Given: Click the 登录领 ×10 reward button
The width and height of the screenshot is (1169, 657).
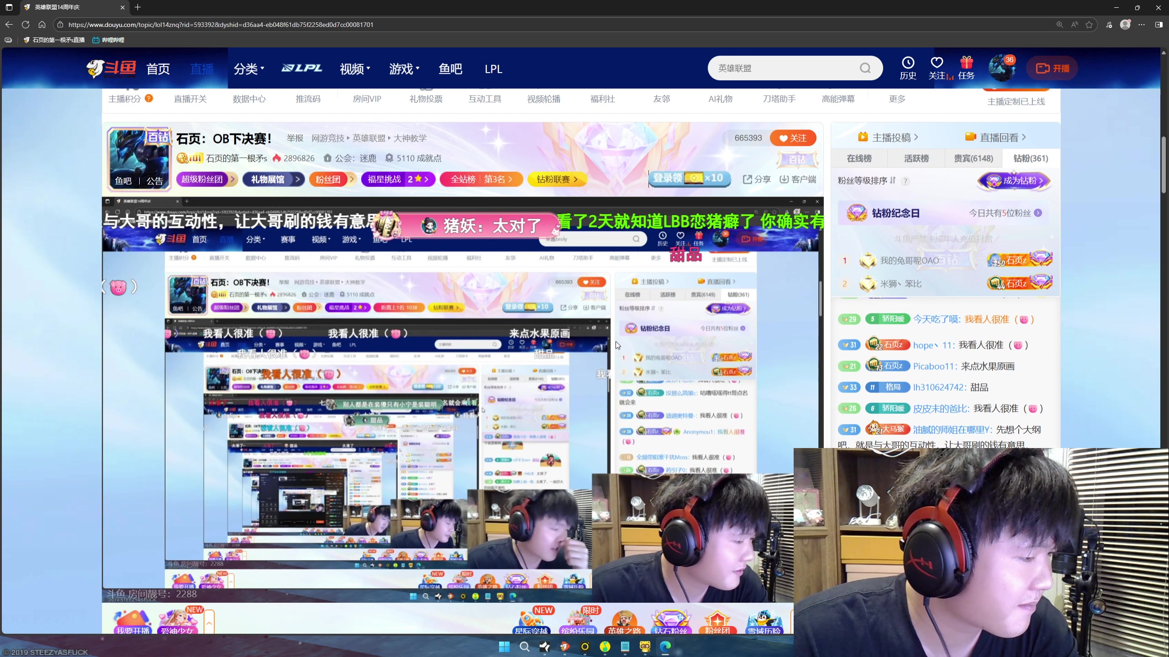Looking at the screenshot, I should pyautogui.click(x=690, y=178).
